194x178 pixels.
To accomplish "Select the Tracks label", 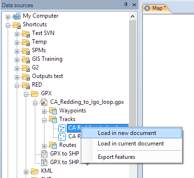I will click(x=67, y=119).
